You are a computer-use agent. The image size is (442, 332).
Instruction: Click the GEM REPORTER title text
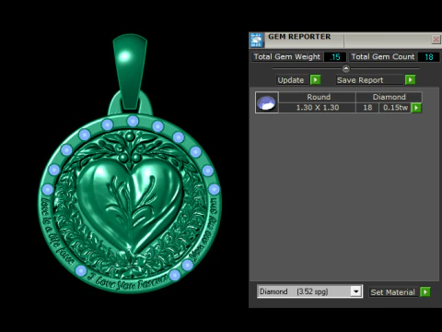[299, 37]
